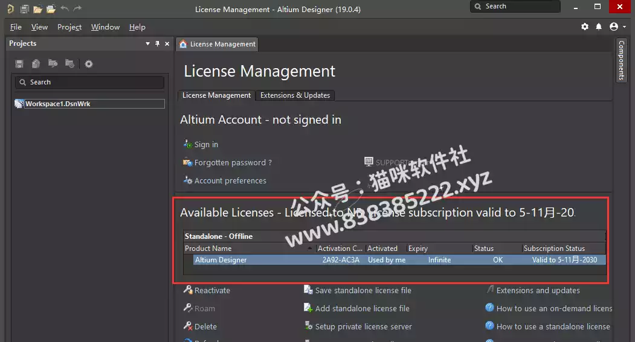This screenshot has height=342, width=635.
Task: Click activation code 2A92-AC3A cell
Action: coord(341,260)
